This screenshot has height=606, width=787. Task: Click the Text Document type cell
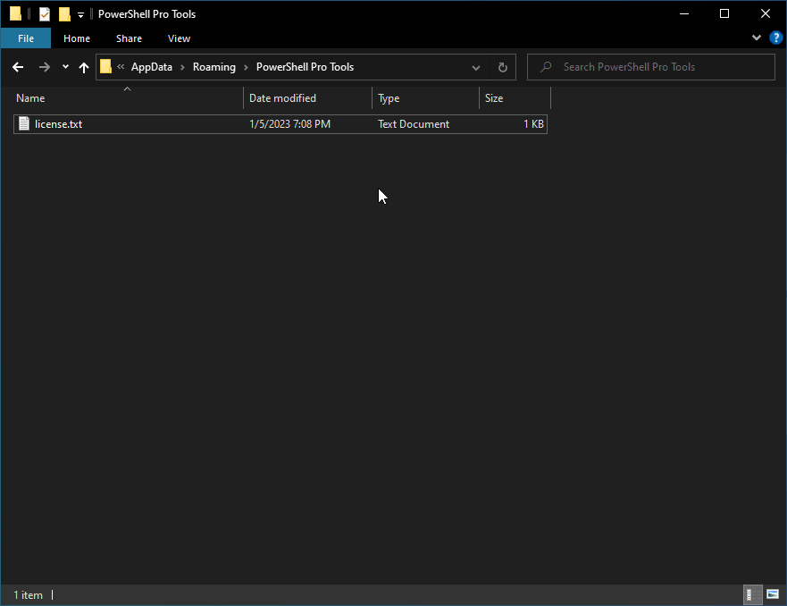point(414,124)
